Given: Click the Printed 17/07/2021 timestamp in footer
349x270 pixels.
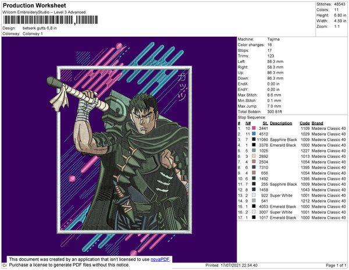Looking at the screenshot, I should pyautogui.click(x=232, y=265).
